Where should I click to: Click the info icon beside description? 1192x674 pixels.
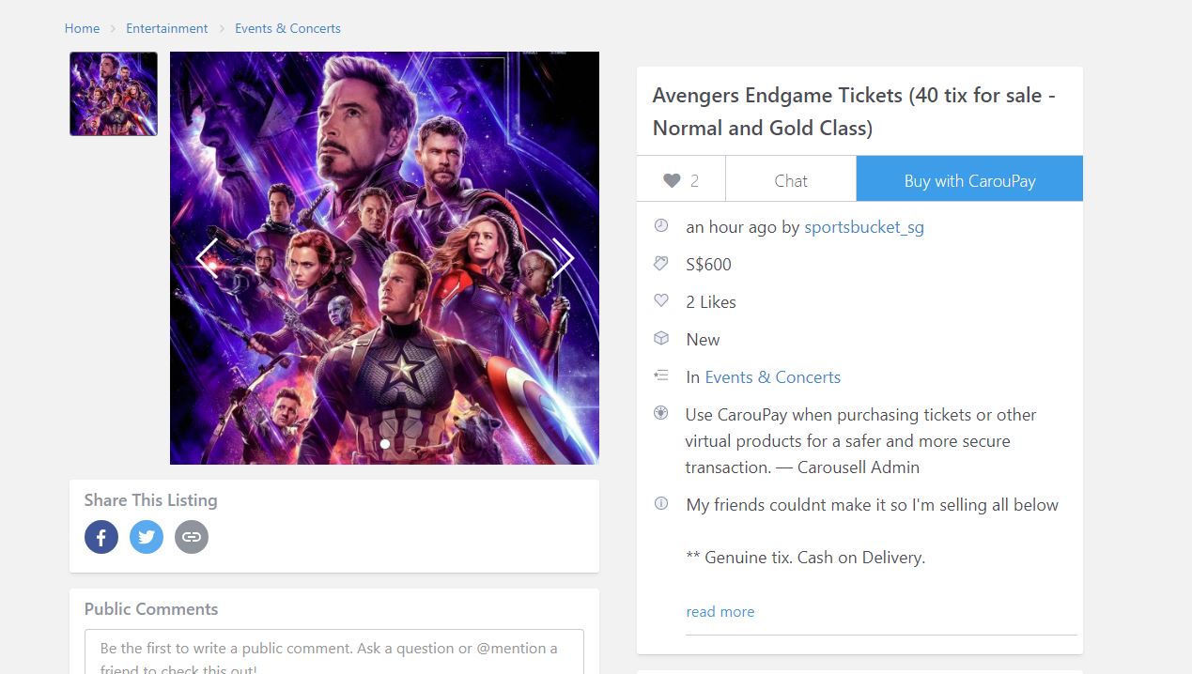click(661, 504)
